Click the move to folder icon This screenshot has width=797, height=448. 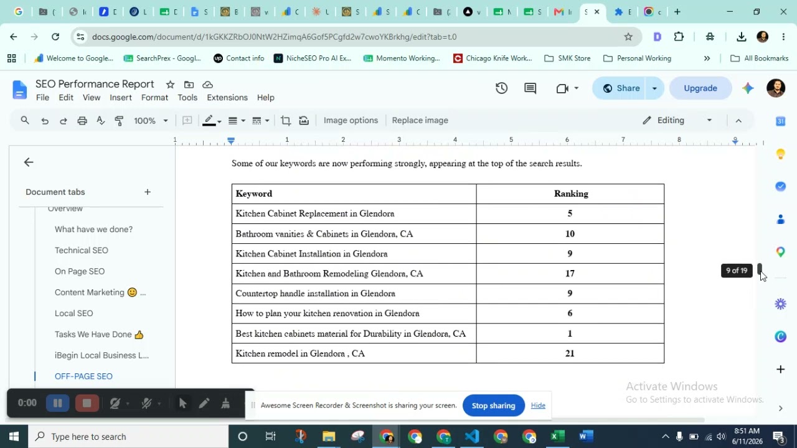point(189,85)
